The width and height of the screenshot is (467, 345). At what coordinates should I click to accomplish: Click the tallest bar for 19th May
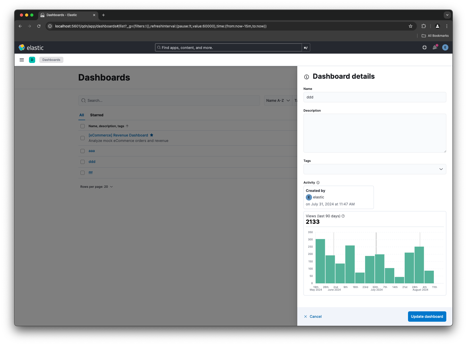(x=320, y=261)
